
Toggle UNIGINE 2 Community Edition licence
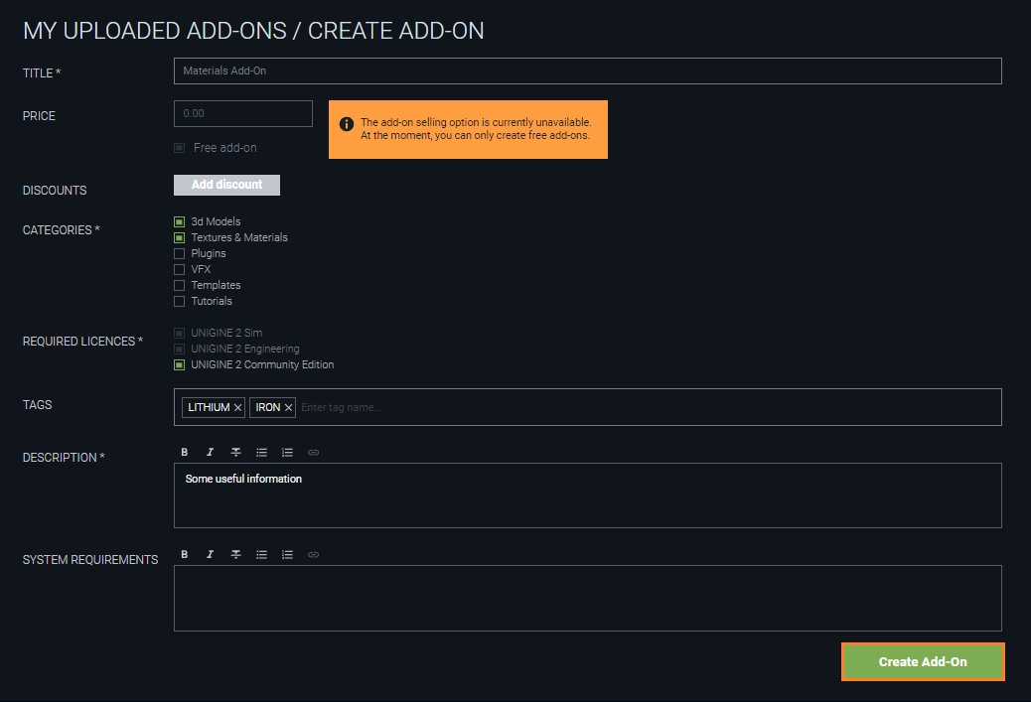pos(179,364)
